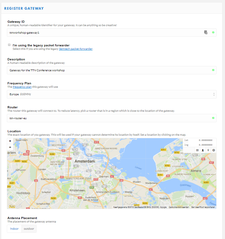
Task: Select outdoor antenna placement
Action: (x=29, y=229)
